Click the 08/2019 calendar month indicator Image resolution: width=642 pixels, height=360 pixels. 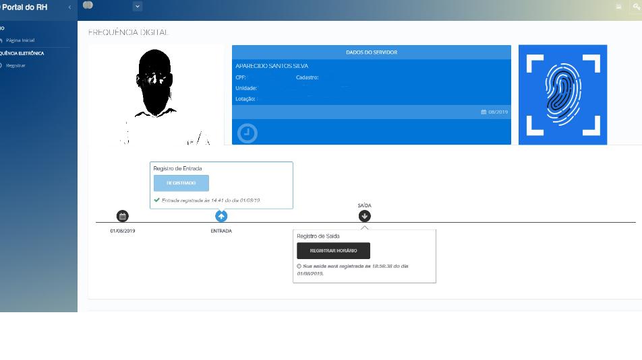(494, 112)
